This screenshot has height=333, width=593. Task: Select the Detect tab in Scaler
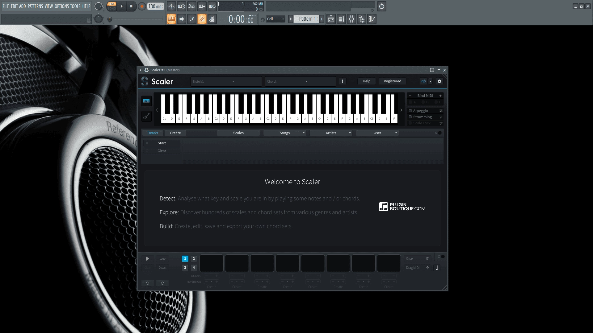(x=153, y=133)
